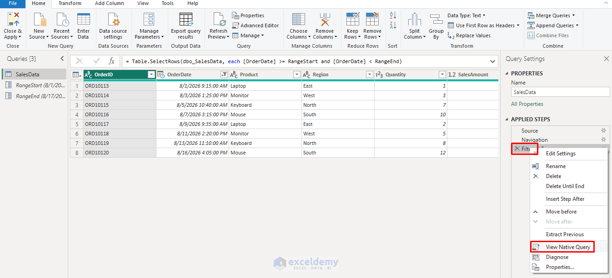
Task: Collapse the APPLIED STEPS section
Action: [x=507, y=119]
